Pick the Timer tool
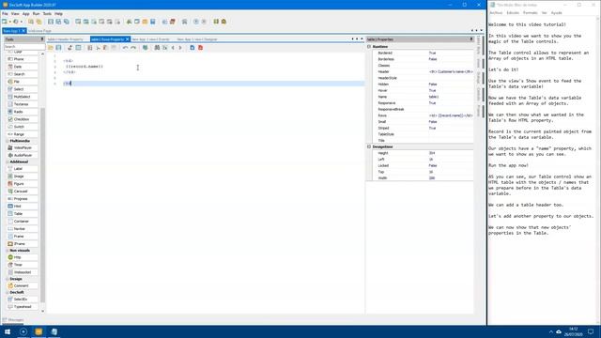The image size is (601, 338). pos(23,265)
